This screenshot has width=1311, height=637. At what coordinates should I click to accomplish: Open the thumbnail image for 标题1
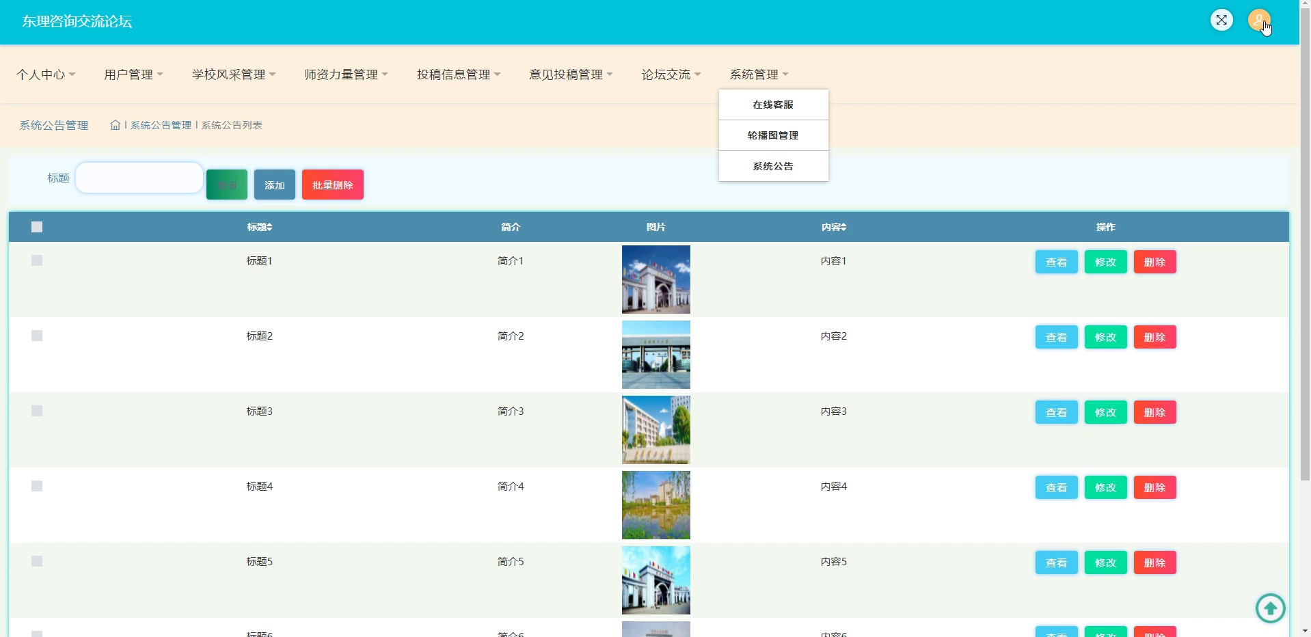[656, 280]
